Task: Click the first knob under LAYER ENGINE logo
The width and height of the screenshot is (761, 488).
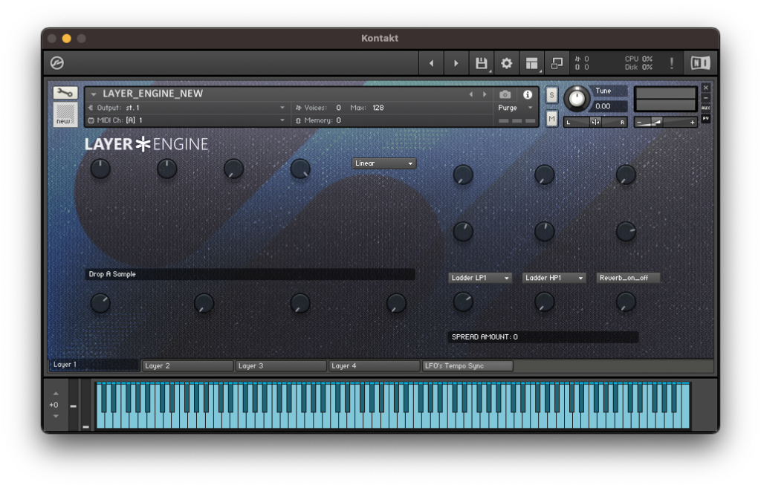Action: 100,169
